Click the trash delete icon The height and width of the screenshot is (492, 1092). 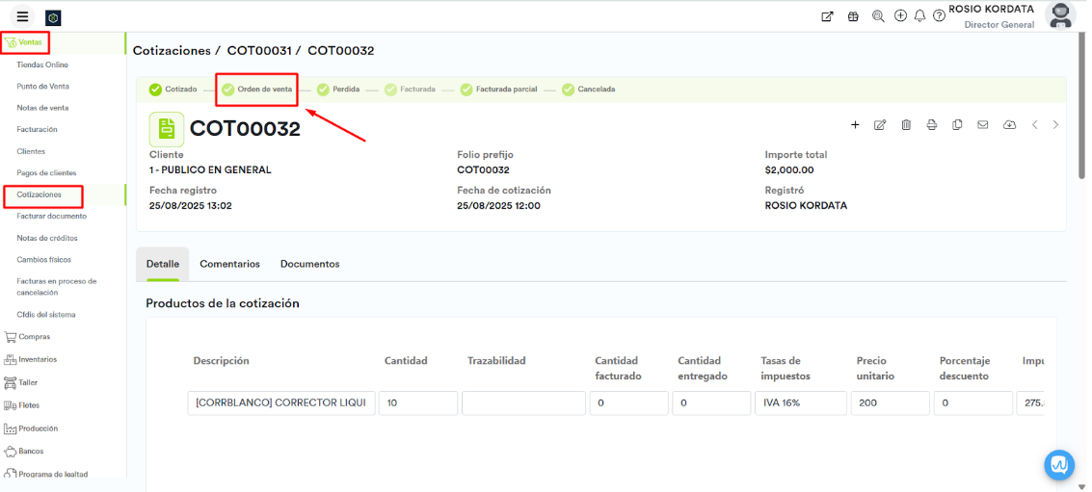906,125
